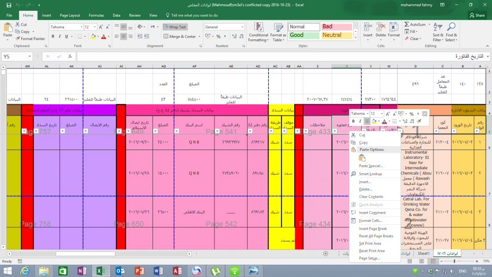
Task: Toggle Bold in ribbon Font group
Action: 53,36
